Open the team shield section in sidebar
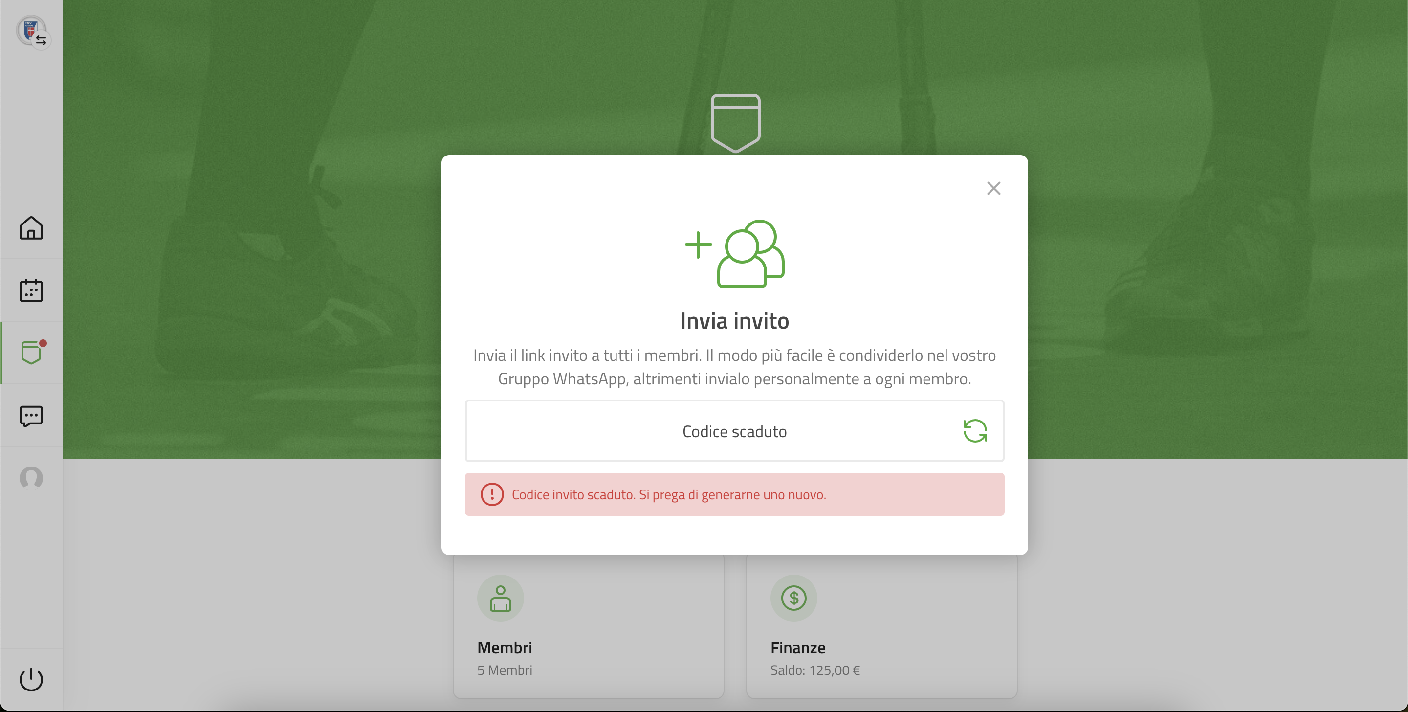Viewport: 1408px width, 712px height. click(x=31, y=353)
